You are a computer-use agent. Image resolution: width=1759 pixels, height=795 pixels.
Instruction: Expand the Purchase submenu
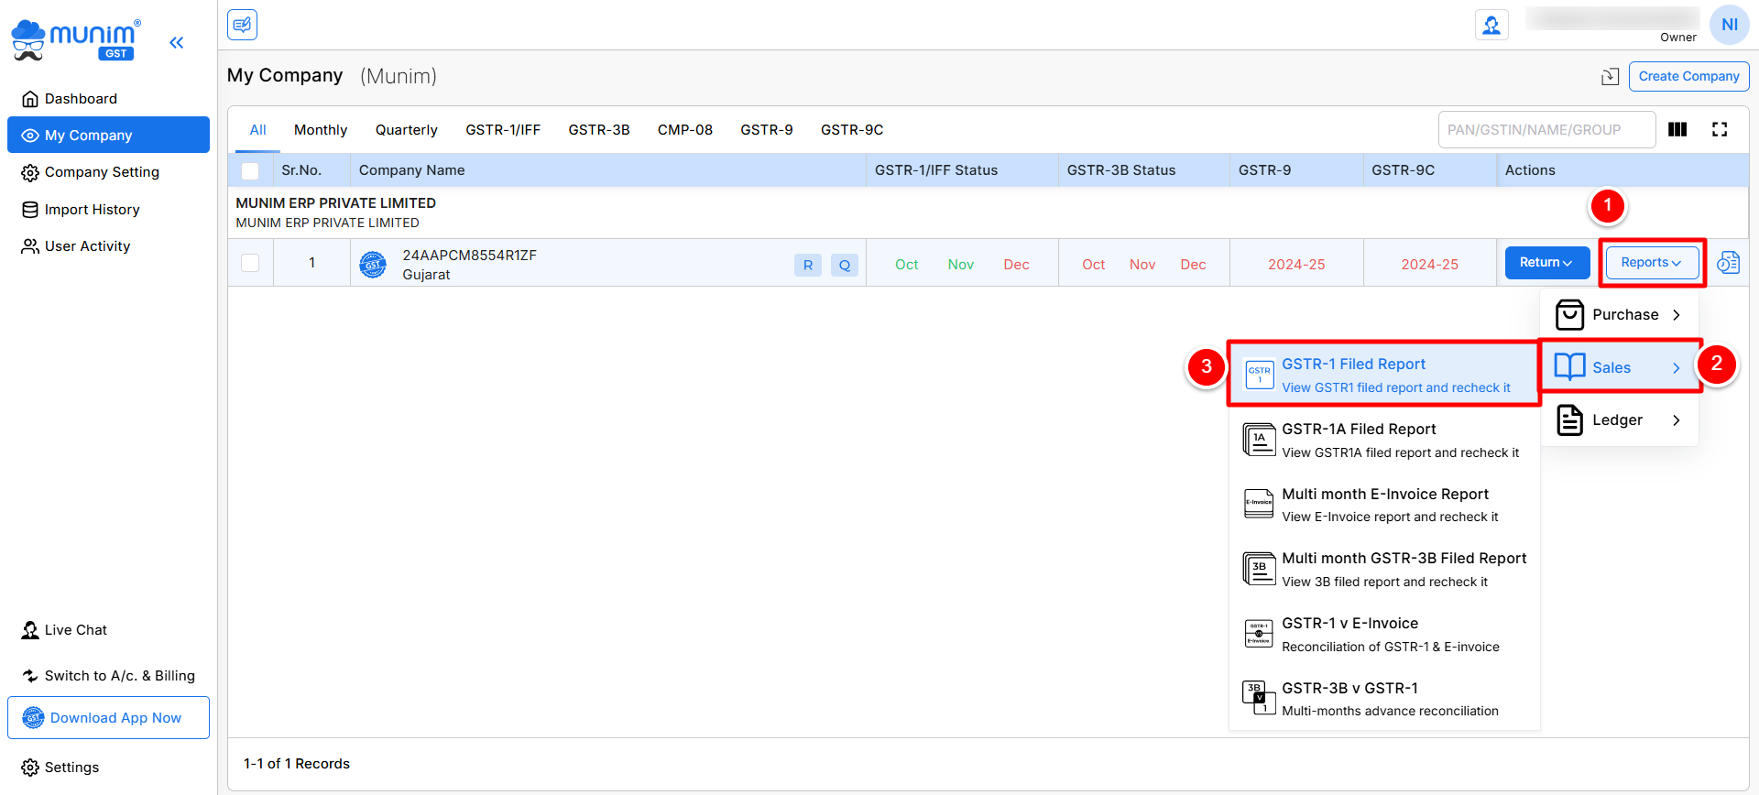pyautogui.click(x=1620, y=315)
